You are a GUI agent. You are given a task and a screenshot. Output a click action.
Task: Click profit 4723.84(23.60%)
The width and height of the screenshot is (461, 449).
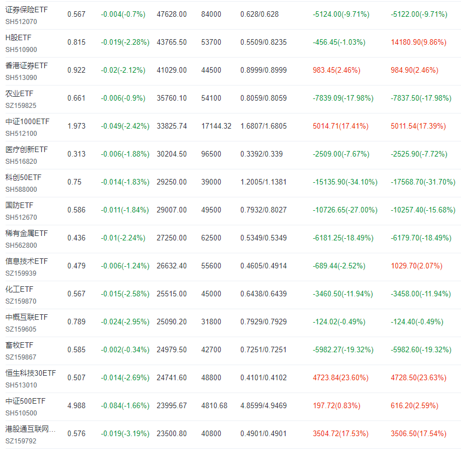pos(340,378)
